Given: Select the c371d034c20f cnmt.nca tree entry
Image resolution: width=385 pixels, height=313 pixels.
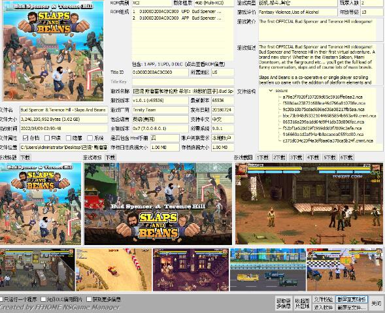Looking at the screenshot, I should click(x=327, y=140).
